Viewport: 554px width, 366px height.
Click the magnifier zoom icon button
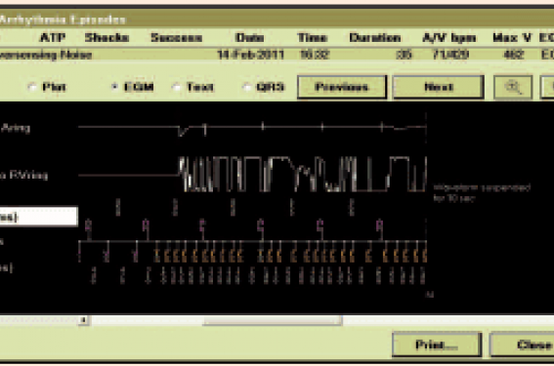513,87
